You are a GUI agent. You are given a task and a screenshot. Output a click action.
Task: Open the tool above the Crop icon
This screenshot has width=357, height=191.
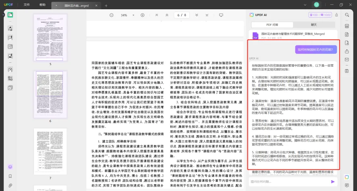coord(10,70)
